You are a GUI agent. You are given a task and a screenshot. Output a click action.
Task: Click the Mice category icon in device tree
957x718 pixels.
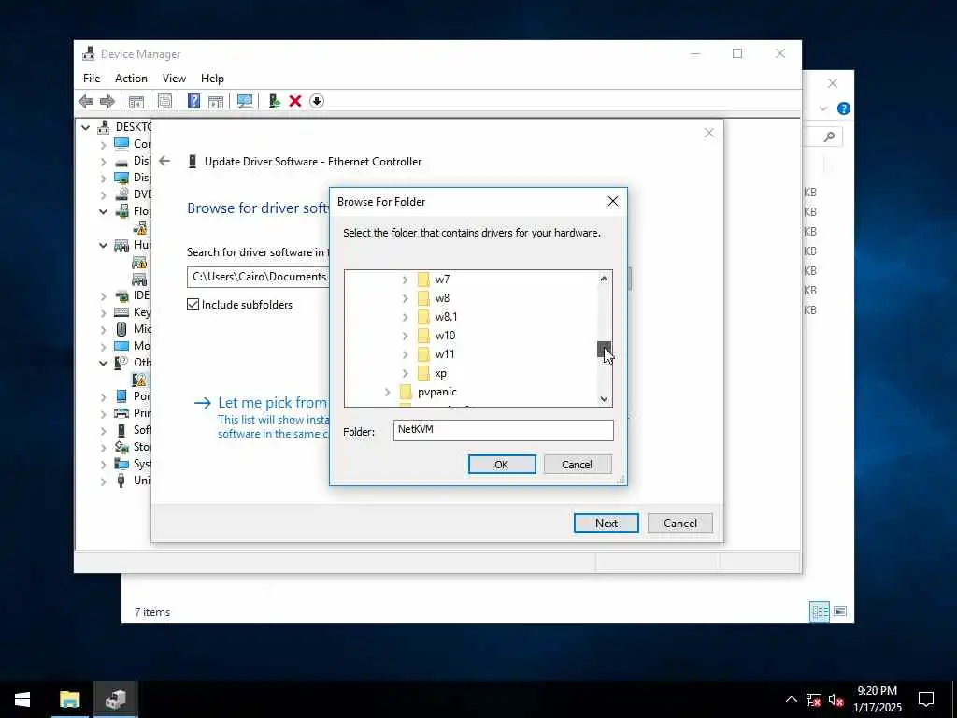click(x=121, y=329)
